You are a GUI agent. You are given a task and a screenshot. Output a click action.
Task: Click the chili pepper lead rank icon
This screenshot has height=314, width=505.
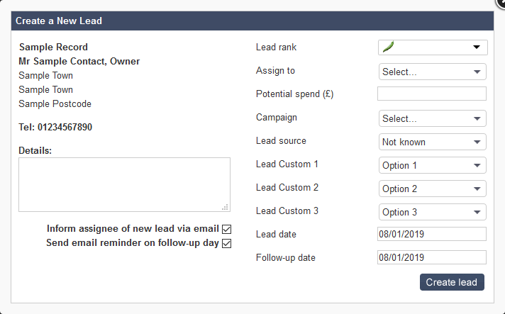pos(388,47)
